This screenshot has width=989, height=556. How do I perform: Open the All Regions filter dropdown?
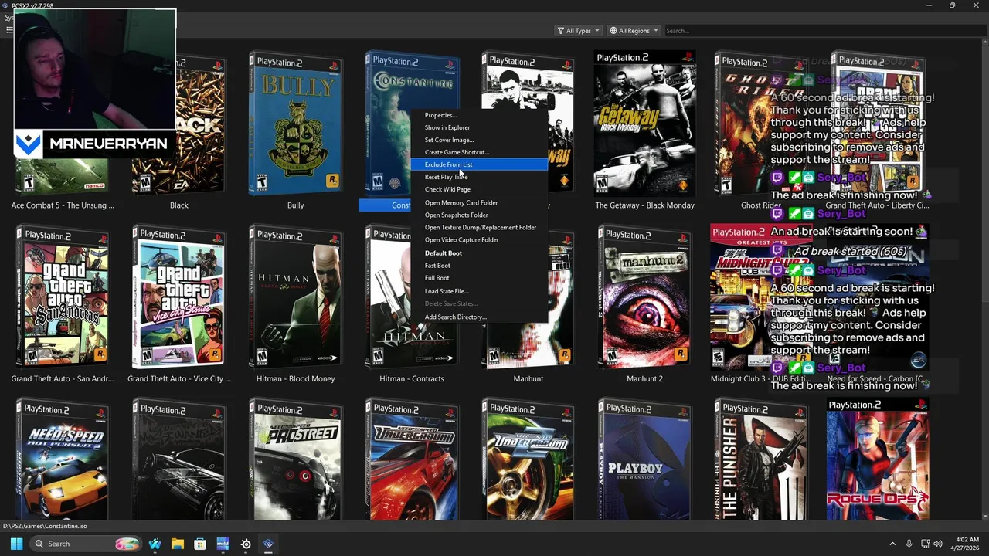[x=634, y=31]
